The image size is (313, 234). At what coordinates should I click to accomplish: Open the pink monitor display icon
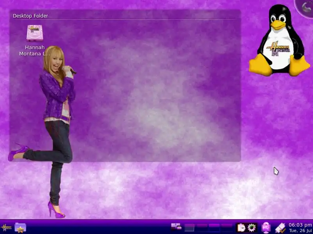tap(266, 228)
